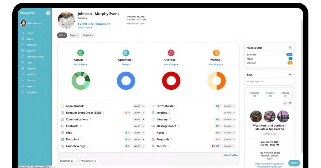Screen dimensions: 321x168
Task: Open the Contacts icon in sidebar
Action: (23, 51)
